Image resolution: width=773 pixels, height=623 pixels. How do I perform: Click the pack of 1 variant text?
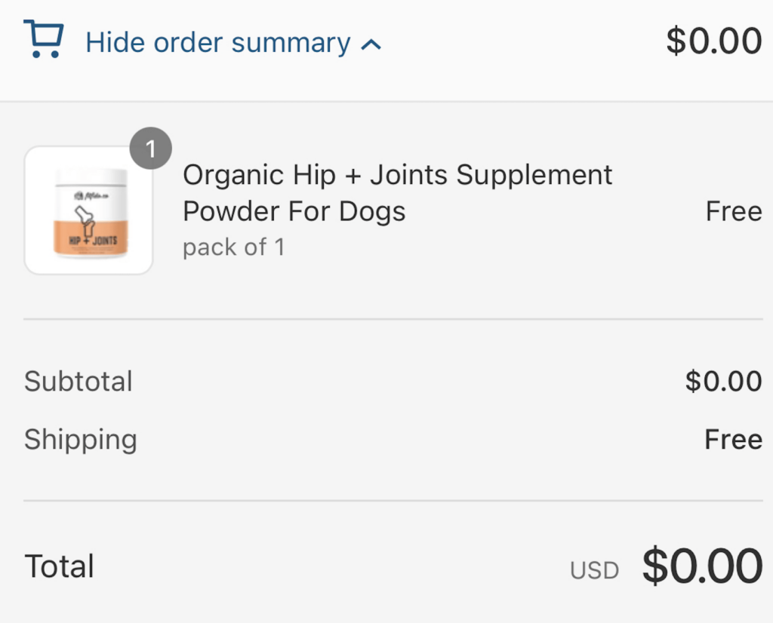tap(233, 247)
